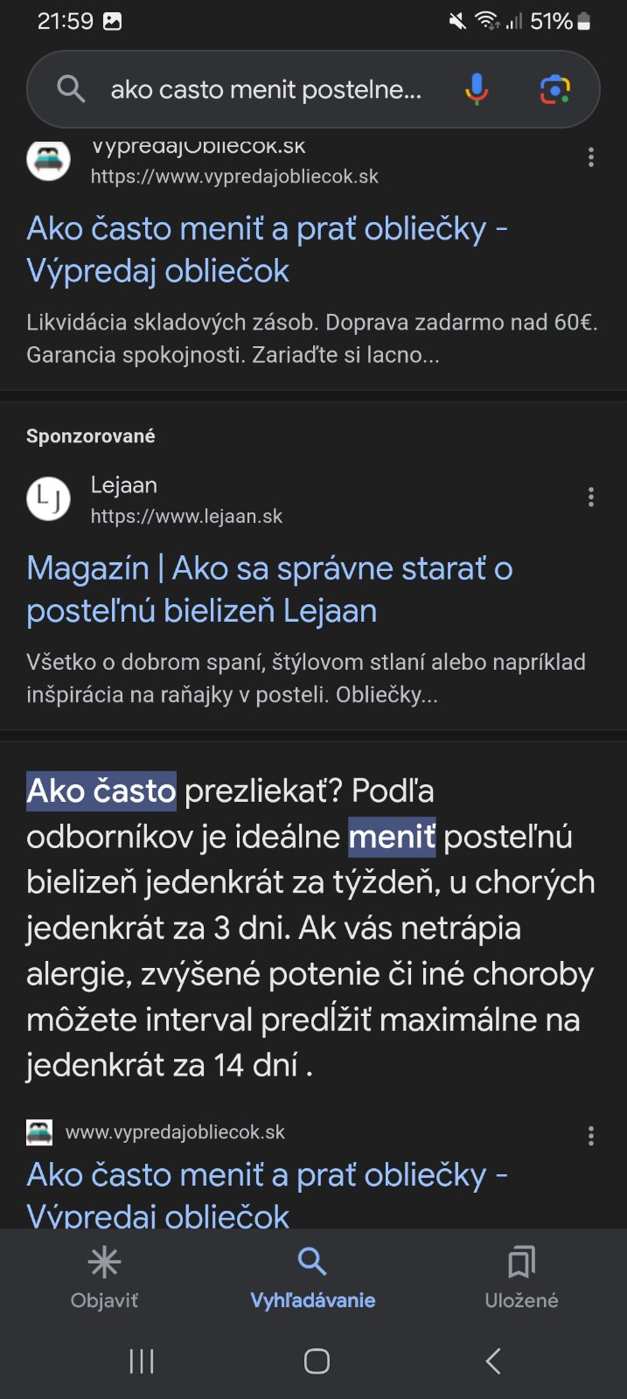Tap the https://www.lejaan.sk URL text

tap(186, 517)
